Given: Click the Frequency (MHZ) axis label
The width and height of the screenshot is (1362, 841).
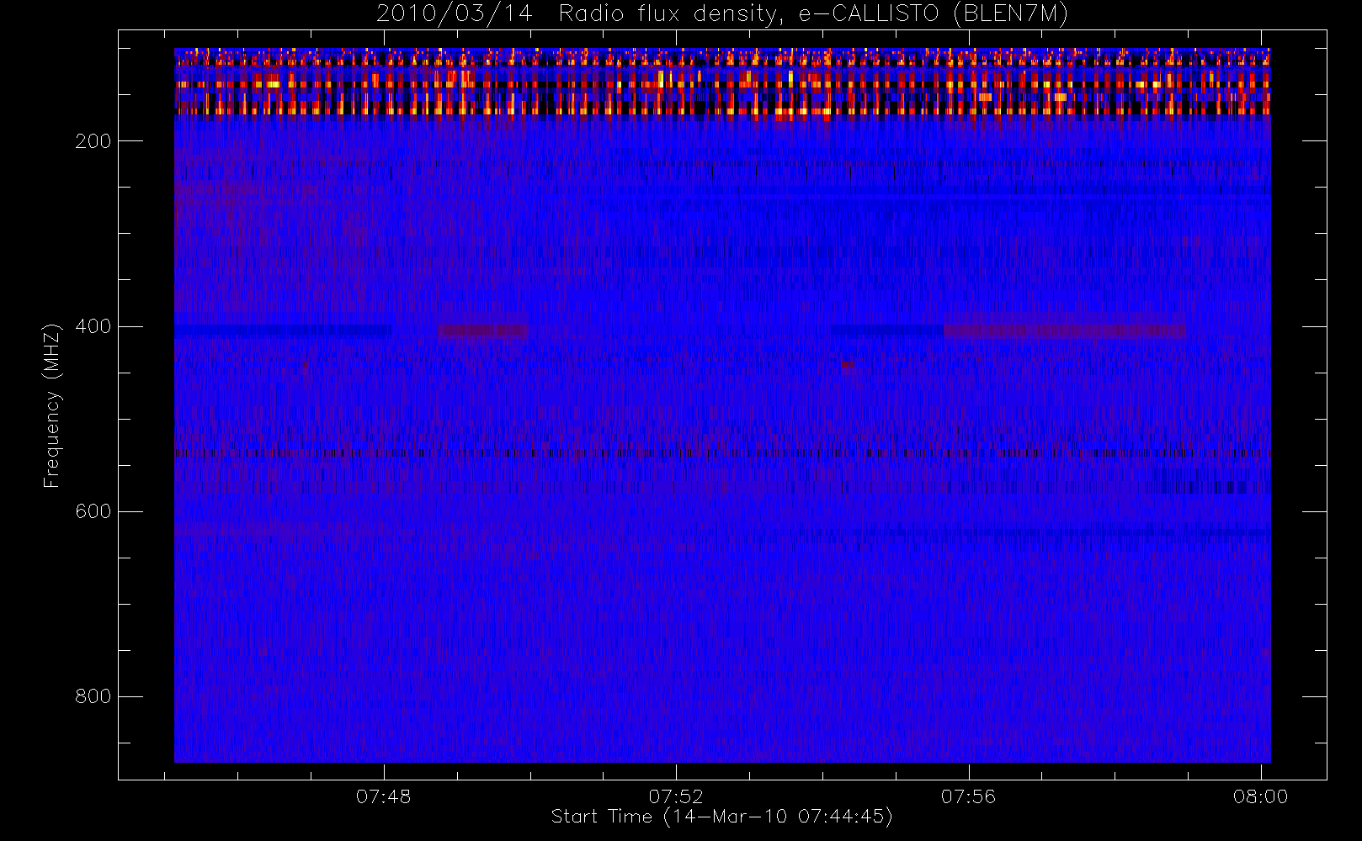Looking at the screenshot, I should (52, 405).
